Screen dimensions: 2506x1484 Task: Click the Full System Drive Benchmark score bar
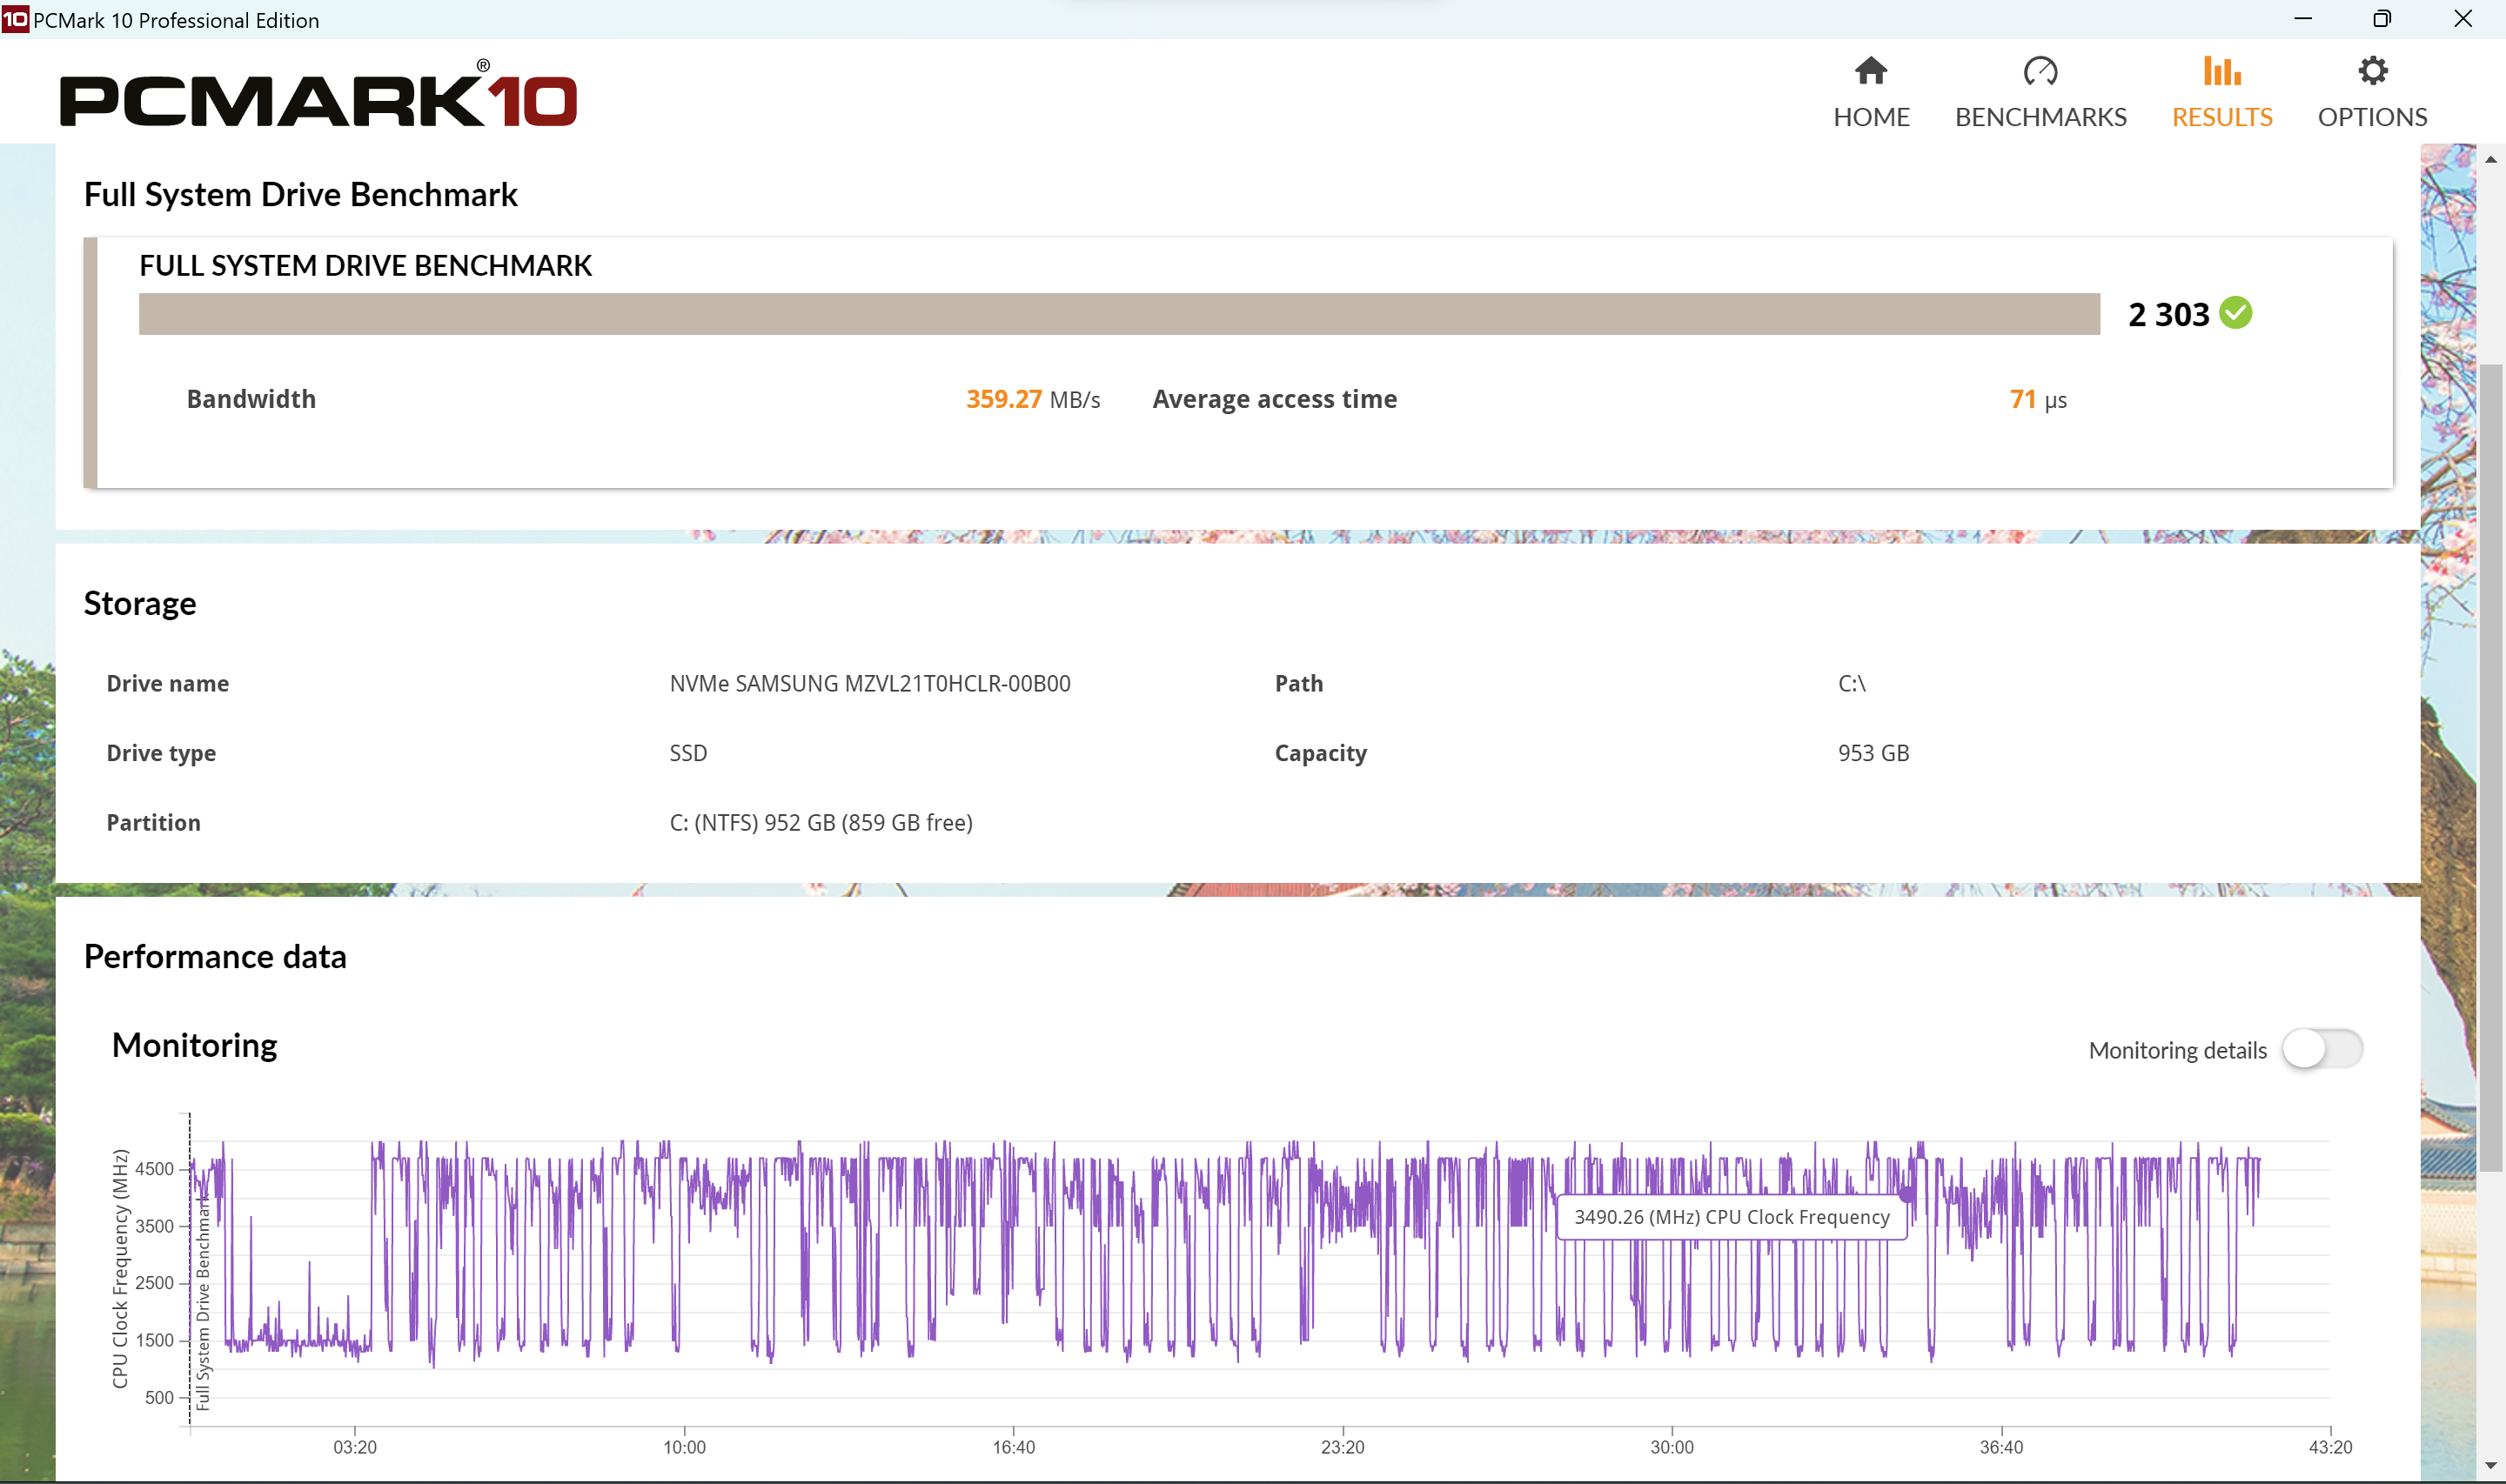[x=1118, y=314]
